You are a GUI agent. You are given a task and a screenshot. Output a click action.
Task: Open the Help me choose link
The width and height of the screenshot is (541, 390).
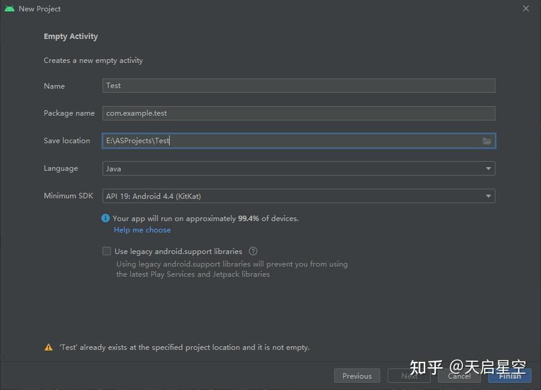142,229
